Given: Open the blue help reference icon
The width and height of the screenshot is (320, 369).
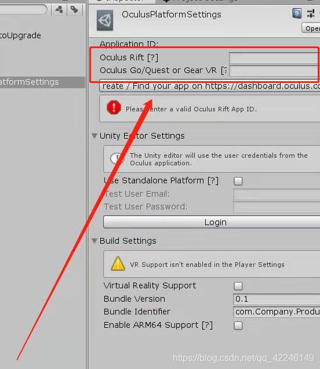Looking at the screenshot, I should 297,13.
